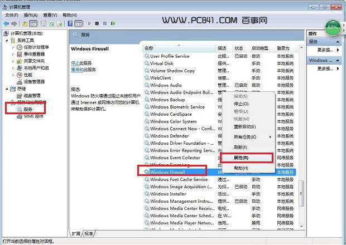Select 设备管理器 in the tree

(34, 82)
